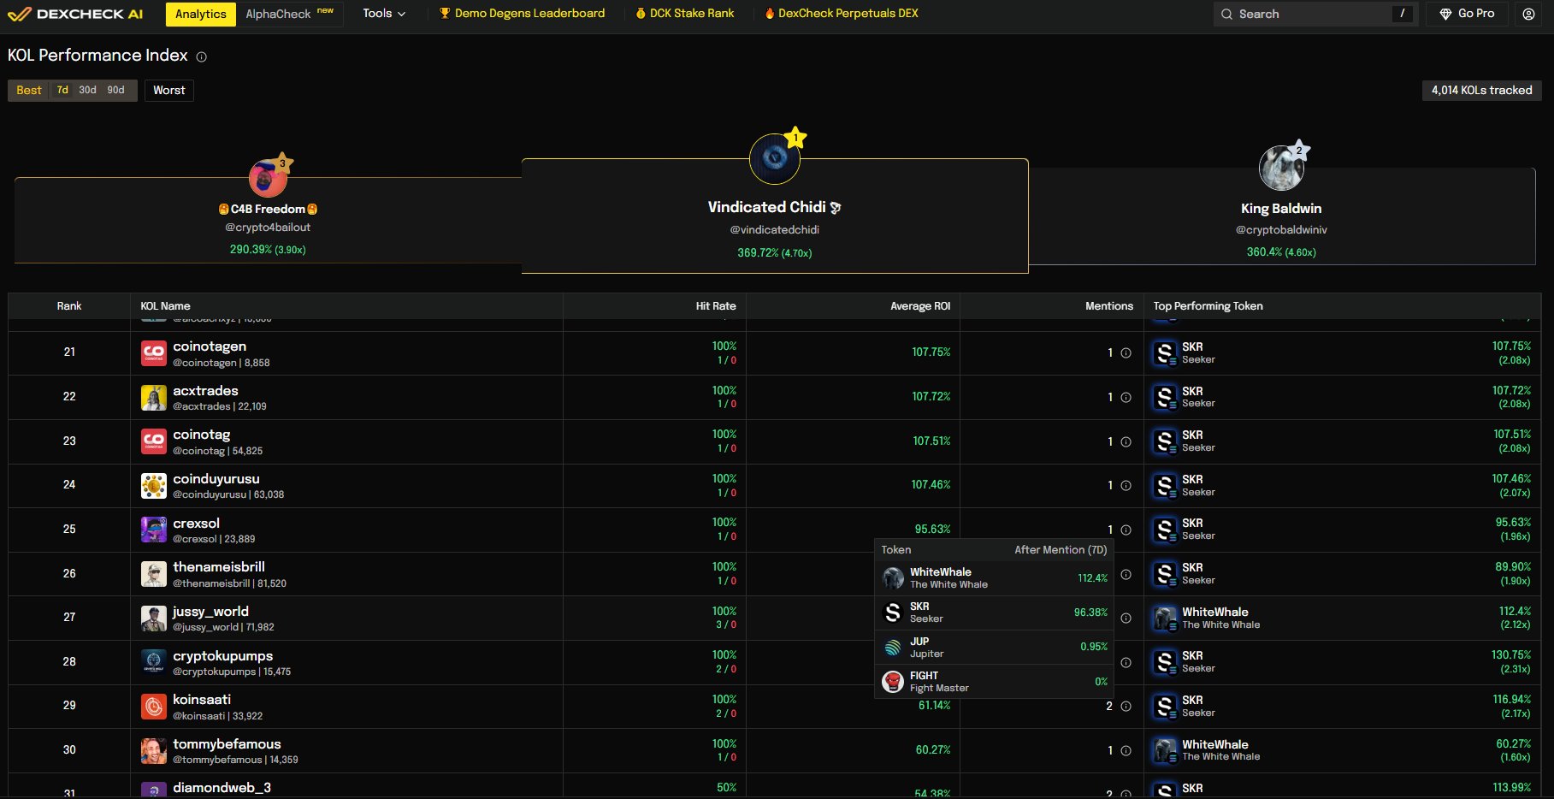Click mentions info icon for coinotagen row
This screenshot has width=1554, height=799.
tap(1126, 353)
